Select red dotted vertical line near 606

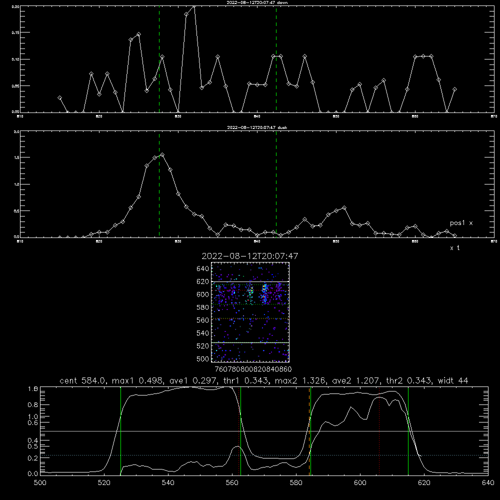coord(379,431)
